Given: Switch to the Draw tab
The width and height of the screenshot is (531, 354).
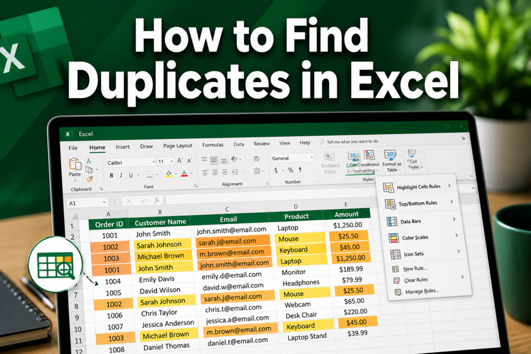Looking at the screenshot, I should (146, 146).
